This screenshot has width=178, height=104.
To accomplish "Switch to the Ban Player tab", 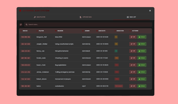I will click(39, 17).
